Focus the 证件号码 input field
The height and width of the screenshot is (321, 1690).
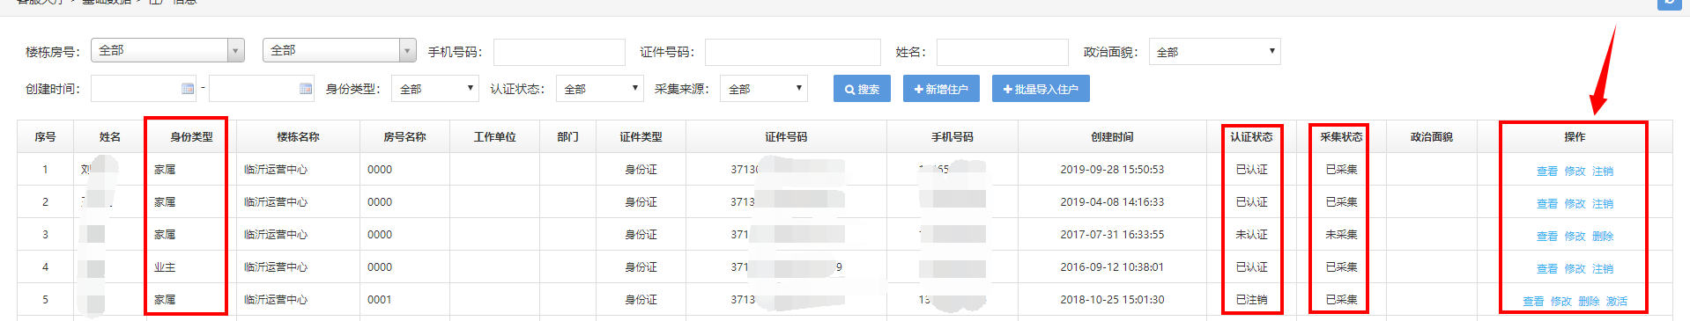tap(792, 52)
